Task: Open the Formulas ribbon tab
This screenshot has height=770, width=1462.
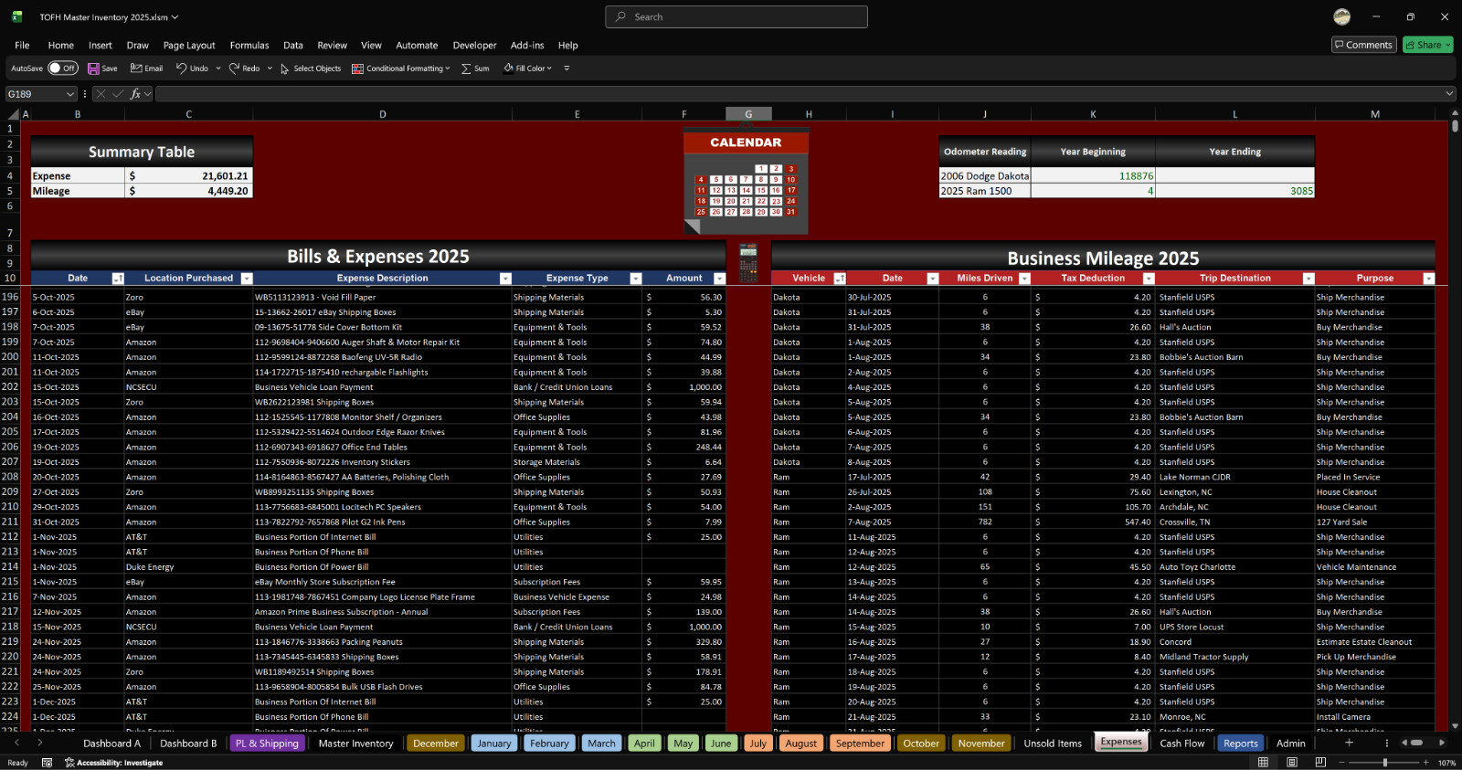Action: click(x=249, y=45)
